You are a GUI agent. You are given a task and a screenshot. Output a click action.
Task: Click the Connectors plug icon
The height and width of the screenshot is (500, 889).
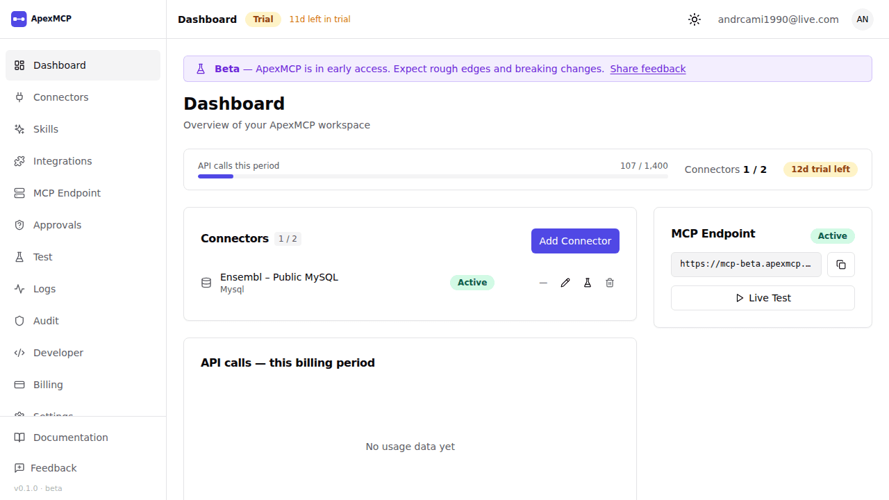[x=19, y=97]
